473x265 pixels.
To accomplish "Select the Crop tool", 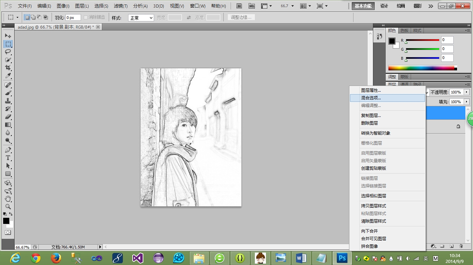I will pyautogui.click(x=8, y=68).
